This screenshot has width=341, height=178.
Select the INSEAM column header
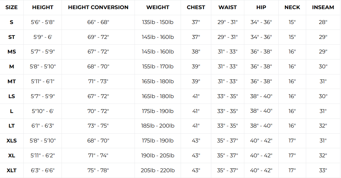[x=323, y=7]
